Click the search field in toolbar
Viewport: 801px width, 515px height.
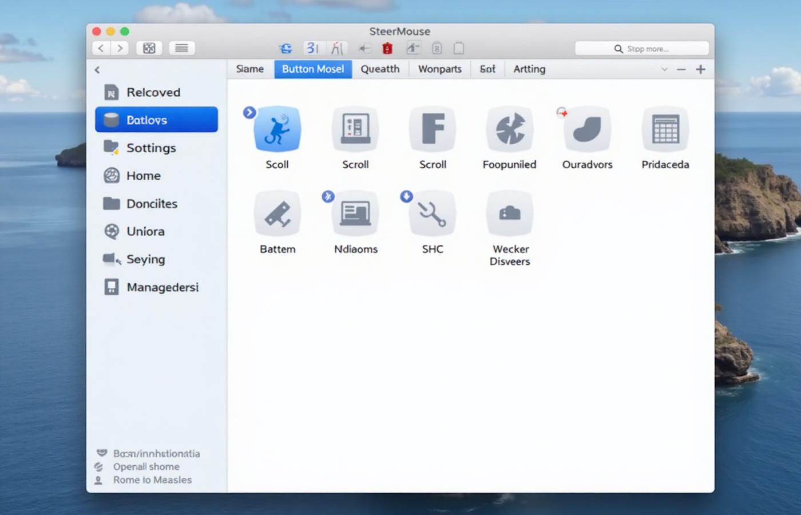coord(641,49)
